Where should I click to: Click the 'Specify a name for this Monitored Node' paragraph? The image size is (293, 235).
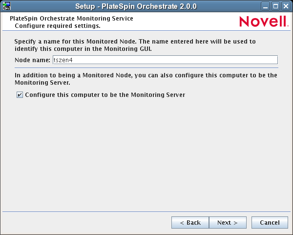point(135,46)
